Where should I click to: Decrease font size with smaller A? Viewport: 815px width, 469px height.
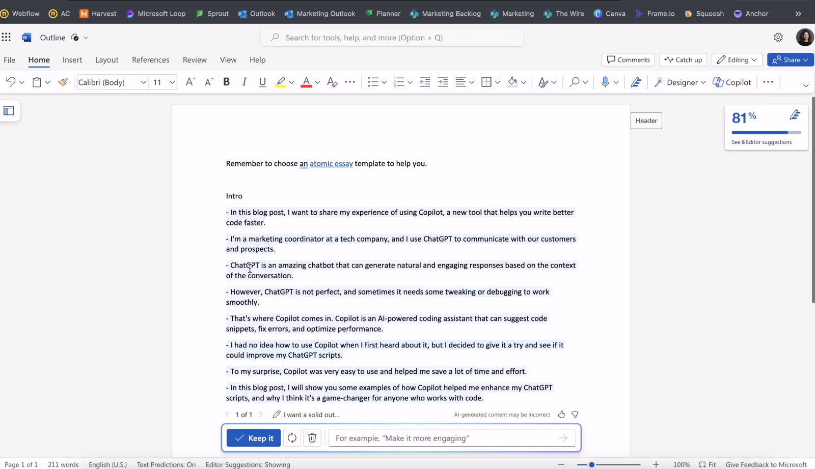pyautogui.click(x=209, y=82)
